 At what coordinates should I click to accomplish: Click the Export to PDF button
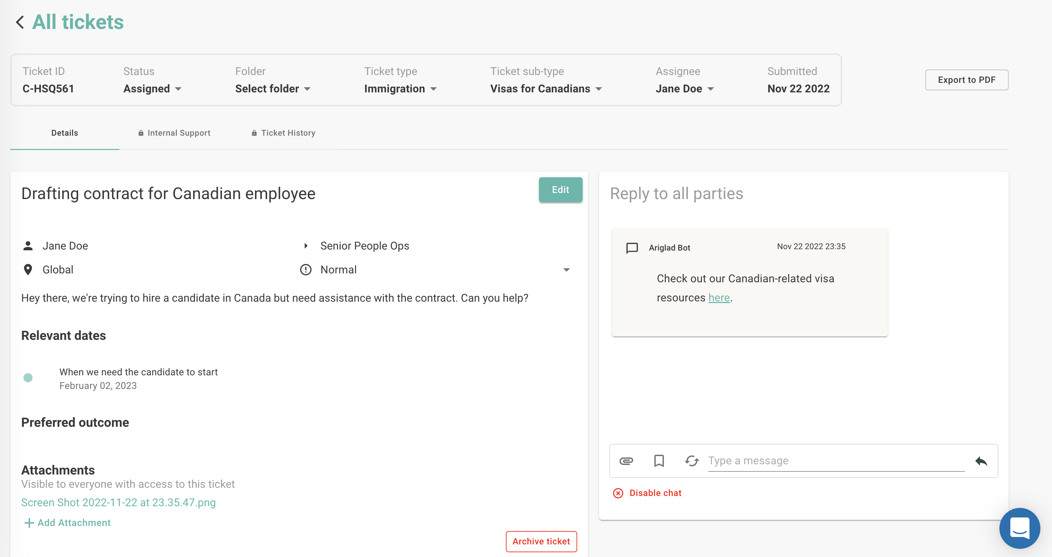pos(966,80)
